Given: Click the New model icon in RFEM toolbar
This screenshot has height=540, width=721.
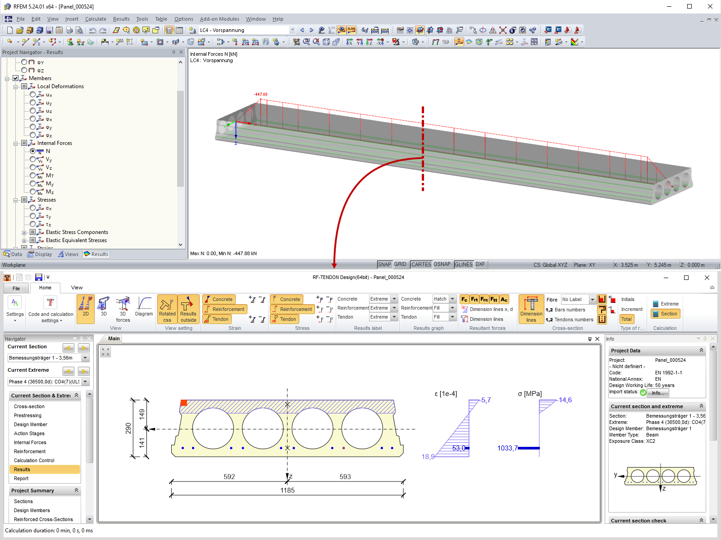Looking at the screenshot, I should pyautogui.click(x=10, y=30).
